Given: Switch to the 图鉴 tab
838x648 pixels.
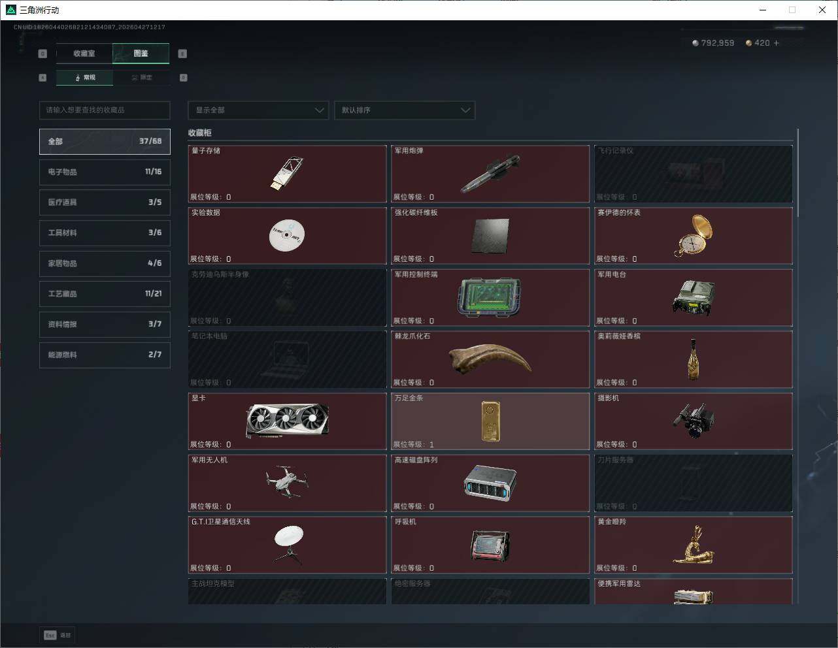Looking at the screenshot, I should point(141,54).
